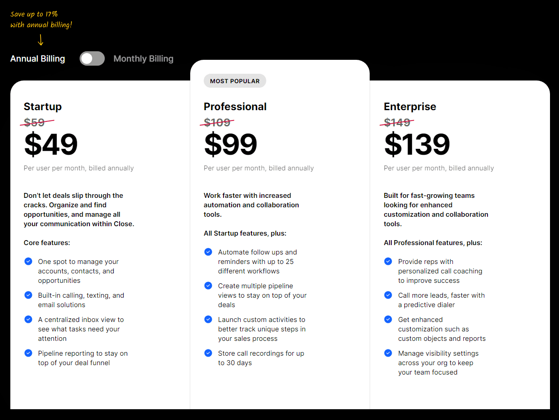Screen dimensions: 559x420
Task: Click the 'MOST POPULAR' badge on the Professional card
Action: pyautogui.click(x=235, y=81)
